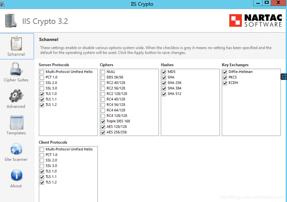Enable Server Protocols SSL 3.0 checkbox

(42, 88)
